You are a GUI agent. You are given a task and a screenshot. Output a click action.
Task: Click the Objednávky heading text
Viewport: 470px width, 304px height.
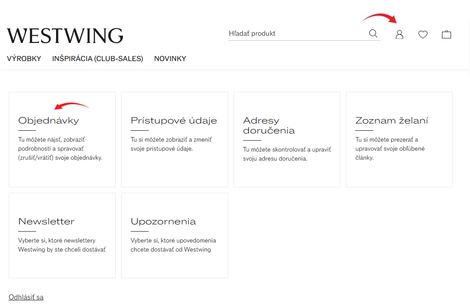[48, 120]
